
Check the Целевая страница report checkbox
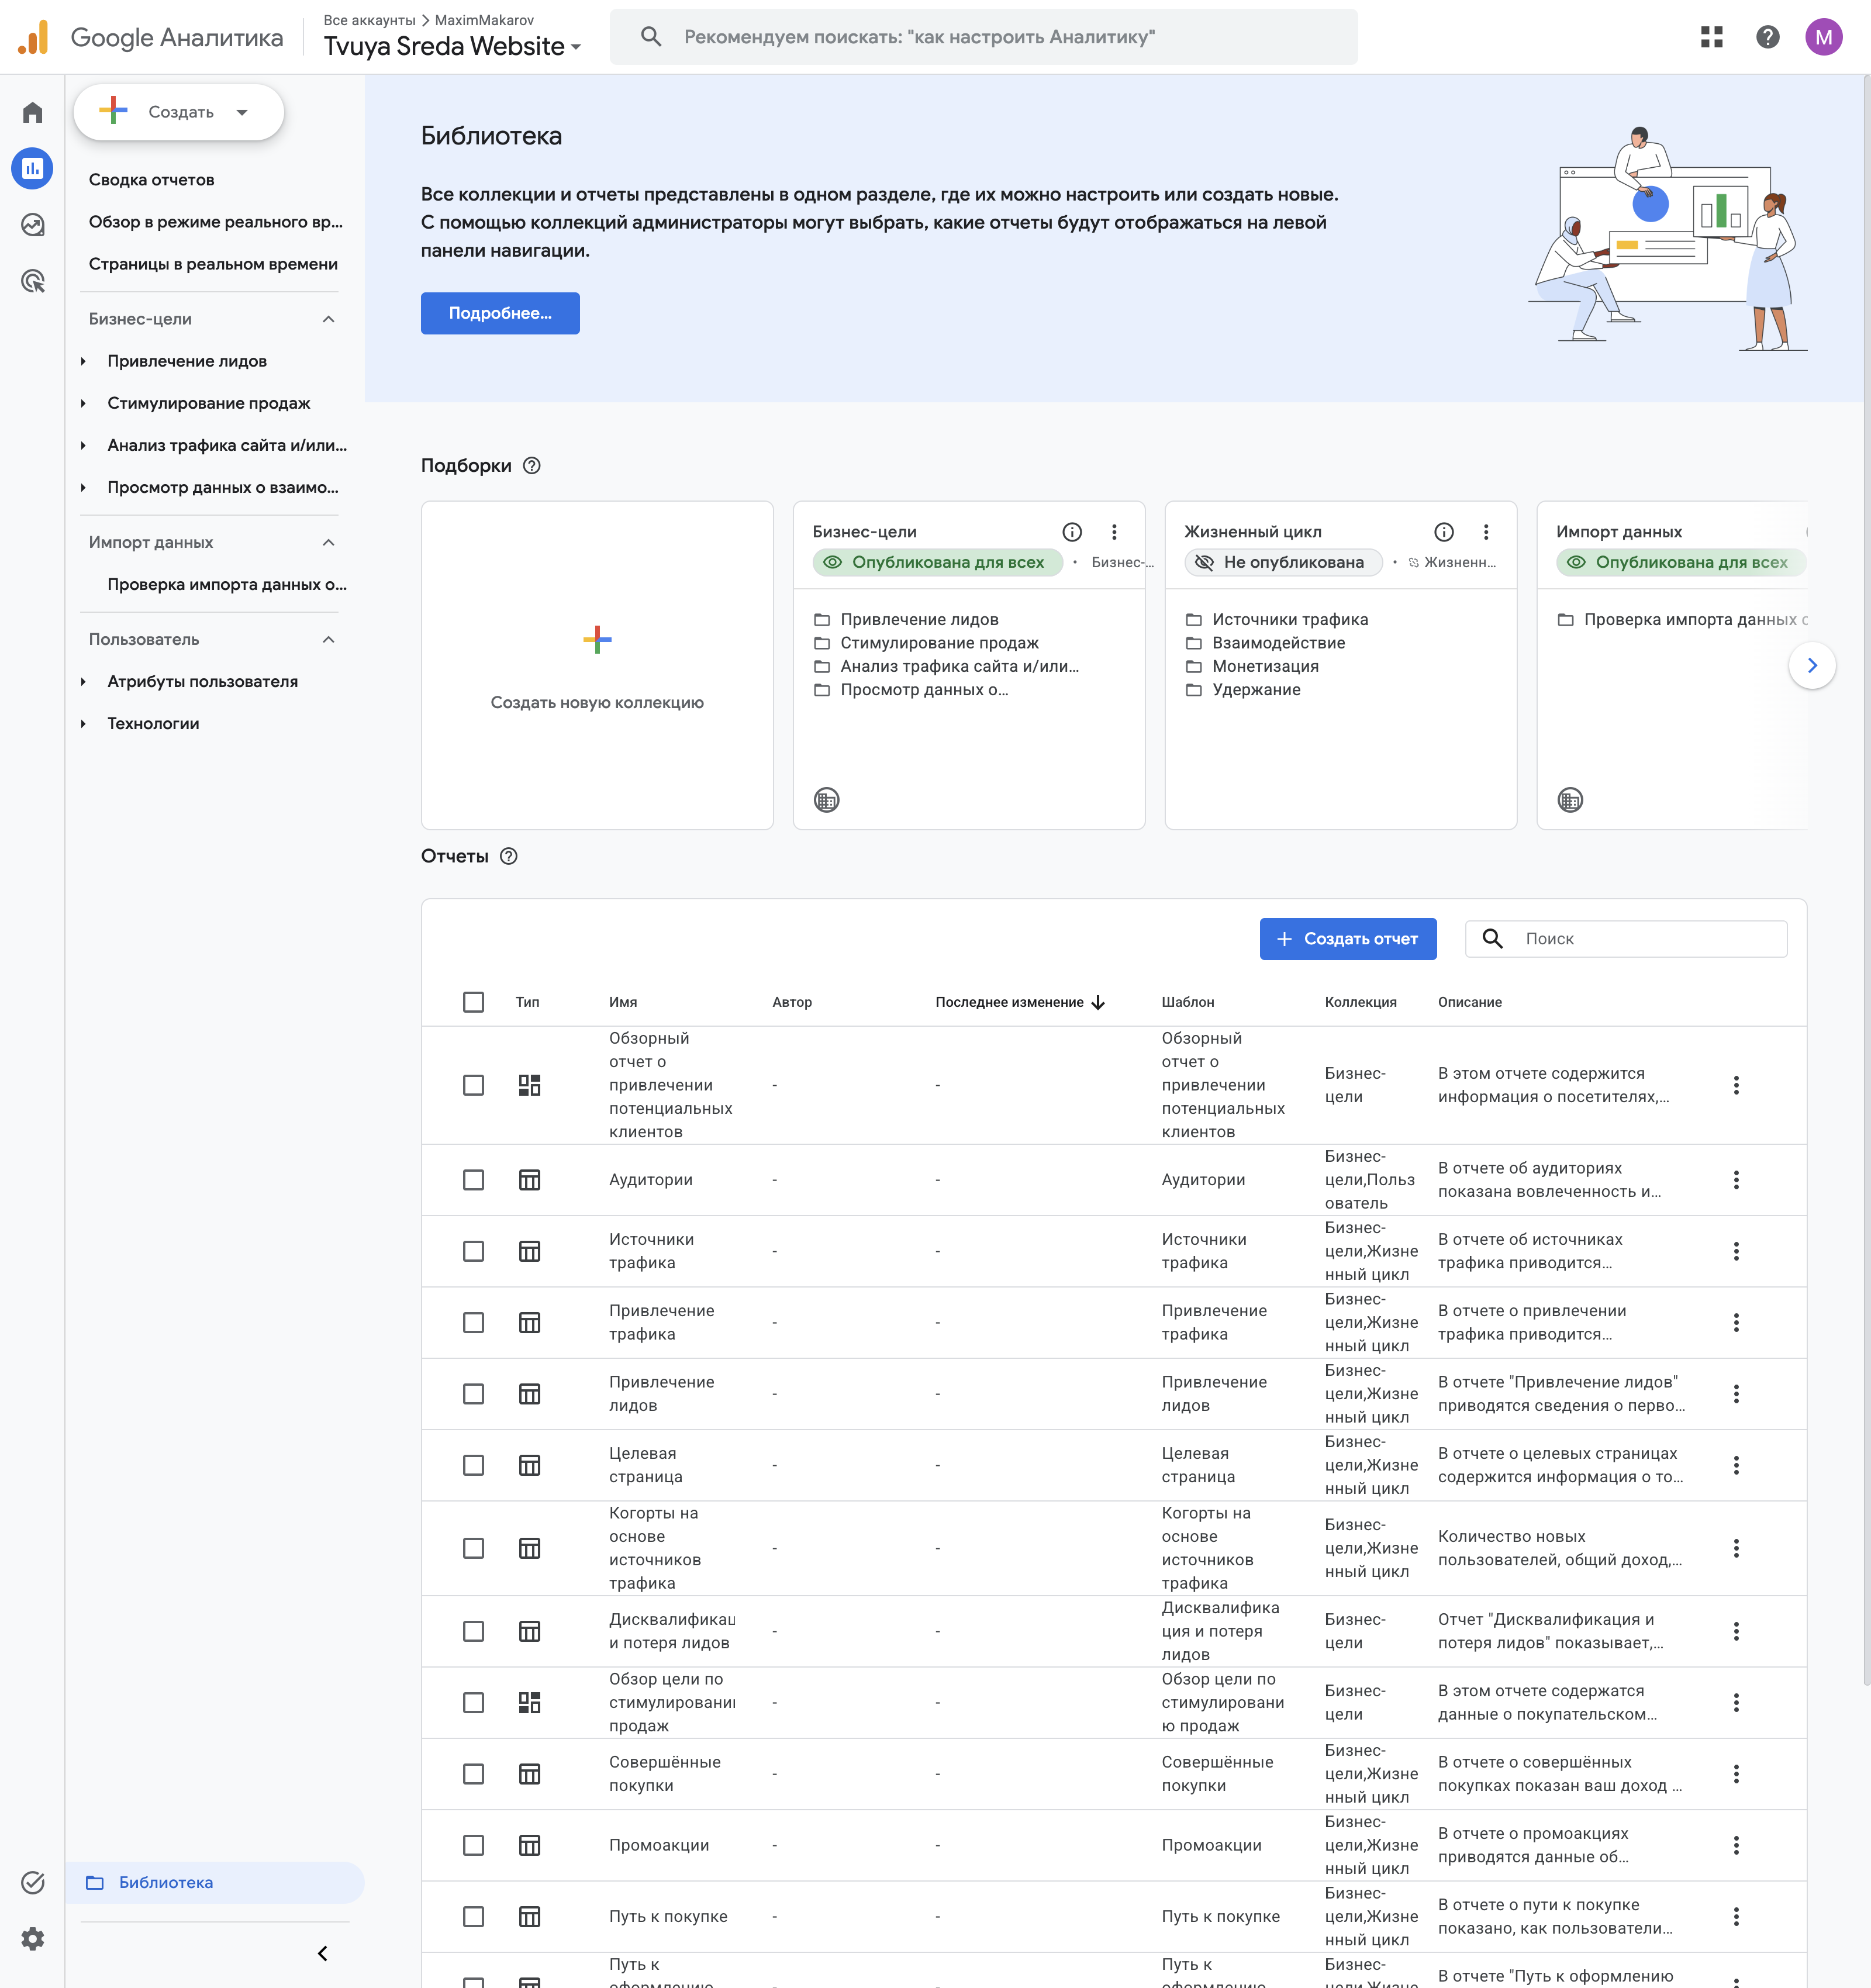pos(473,1465)
